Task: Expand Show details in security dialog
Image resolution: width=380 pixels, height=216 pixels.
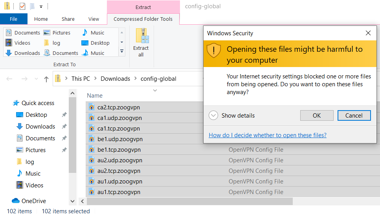Action: coord(213,116)
